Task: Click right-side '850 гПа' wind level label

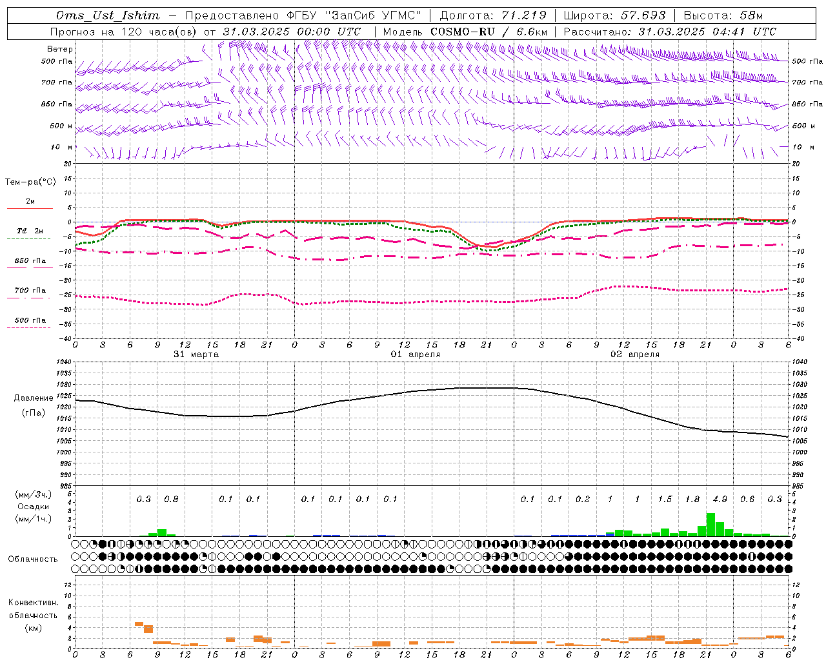Action: click(807, 104)
